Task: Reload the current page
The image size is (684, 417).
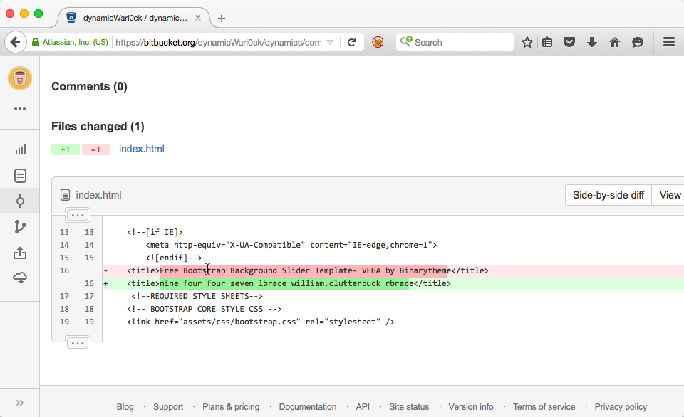Action: click(x=351, y=43)
